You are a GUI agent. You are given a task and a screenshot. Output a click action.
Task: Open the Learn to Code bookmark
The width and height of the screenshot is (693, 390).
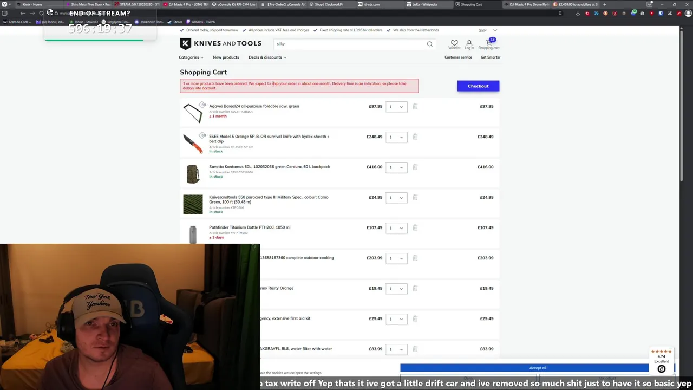pyautogui.click(x=17, y=22)
